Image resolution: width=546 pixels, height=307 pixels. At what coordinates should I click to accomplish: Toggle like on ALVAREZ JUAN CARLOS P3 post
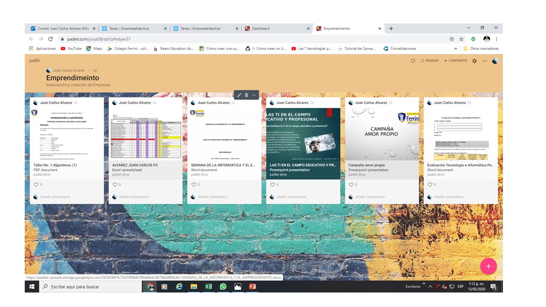115,185
